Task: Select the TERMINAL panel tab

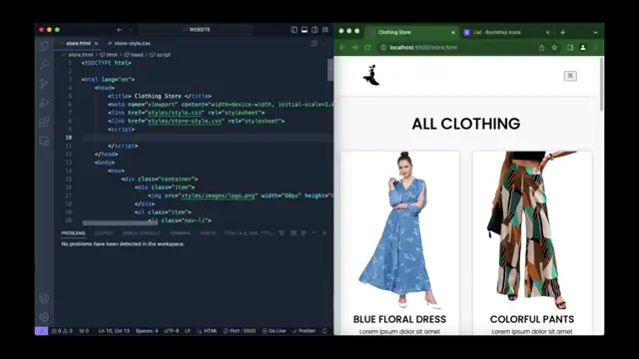Action: click(x=180, y=233)
